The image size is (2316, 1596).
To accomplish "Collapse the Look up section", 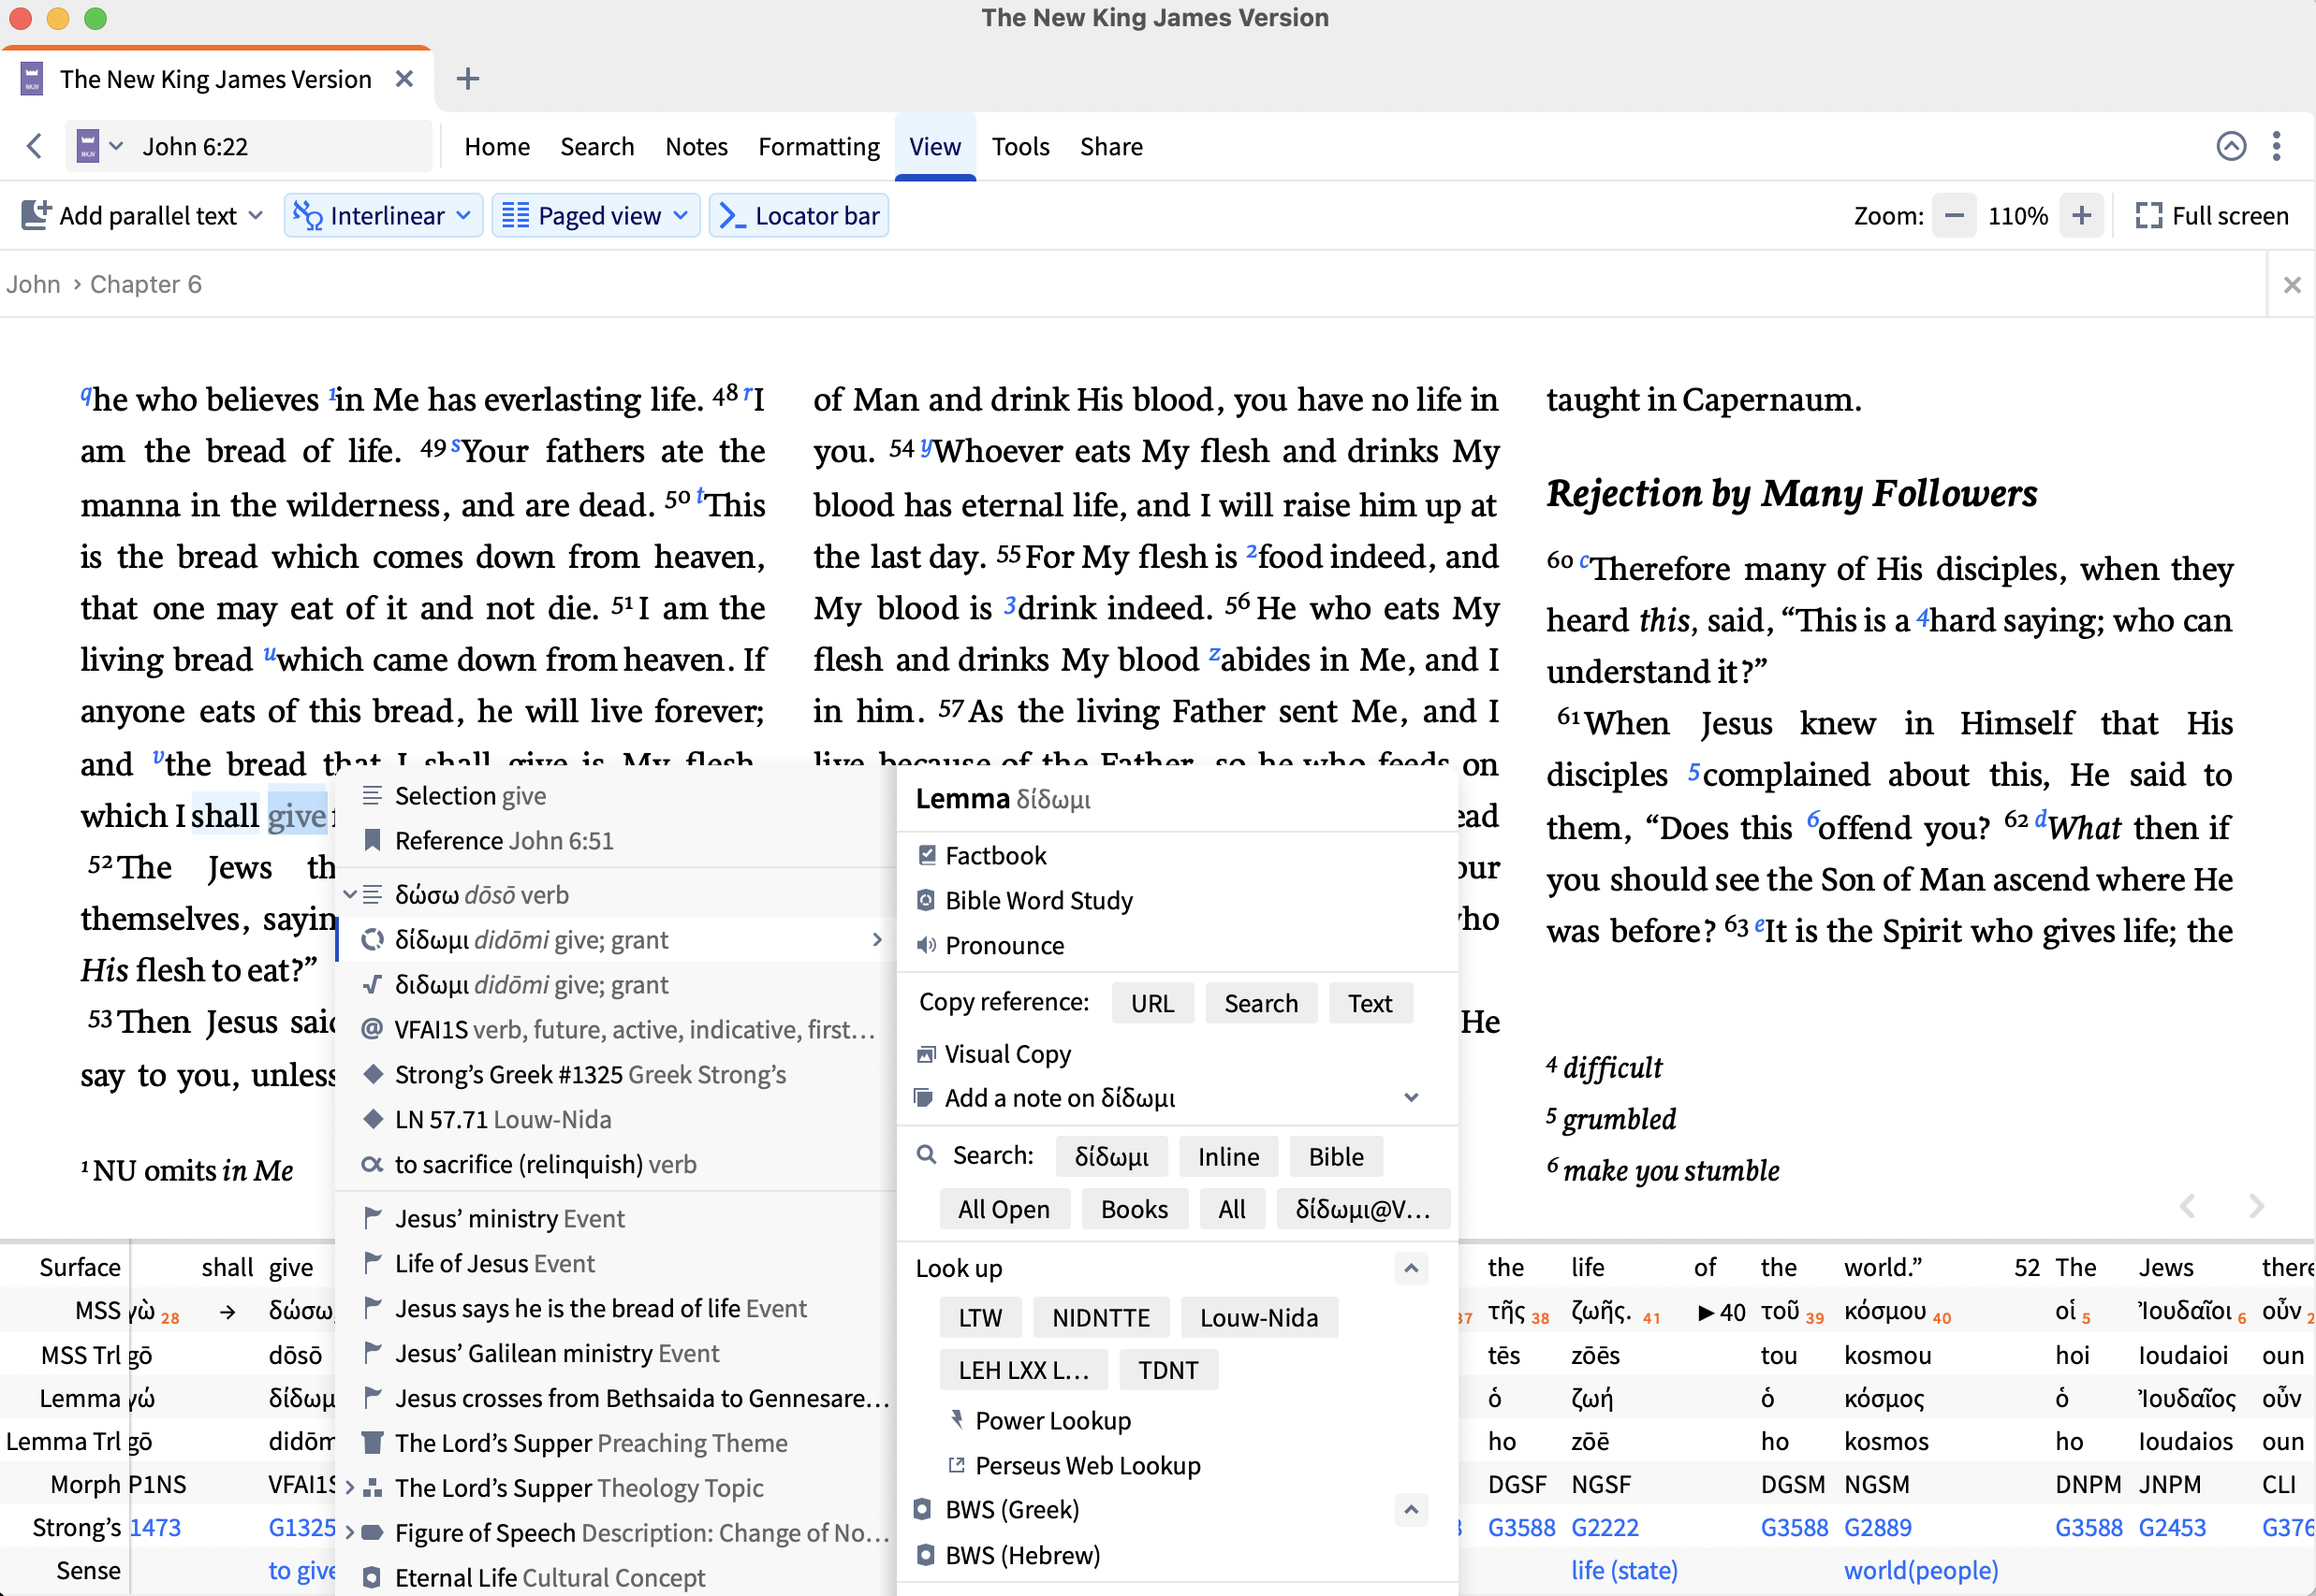I will point(1411,1268).
